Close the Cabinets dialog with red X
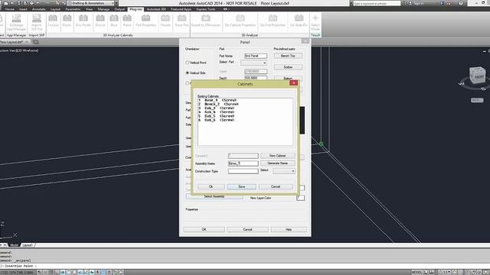490x275 pixels. click(x=293, y=83)
